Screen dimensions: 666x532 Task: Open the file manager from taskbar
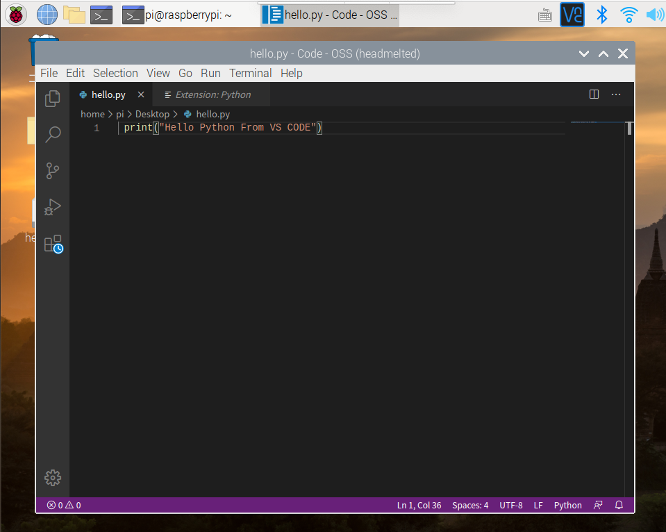coord(74,15)
